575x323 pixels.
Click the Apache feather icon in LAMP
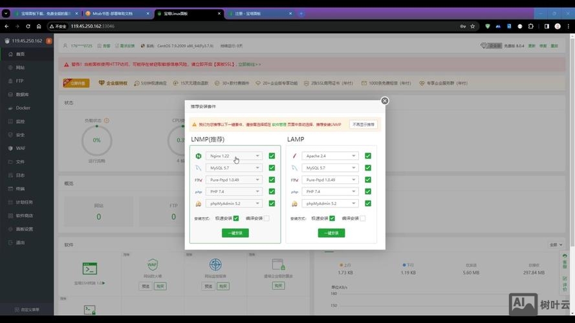[294, 156]
